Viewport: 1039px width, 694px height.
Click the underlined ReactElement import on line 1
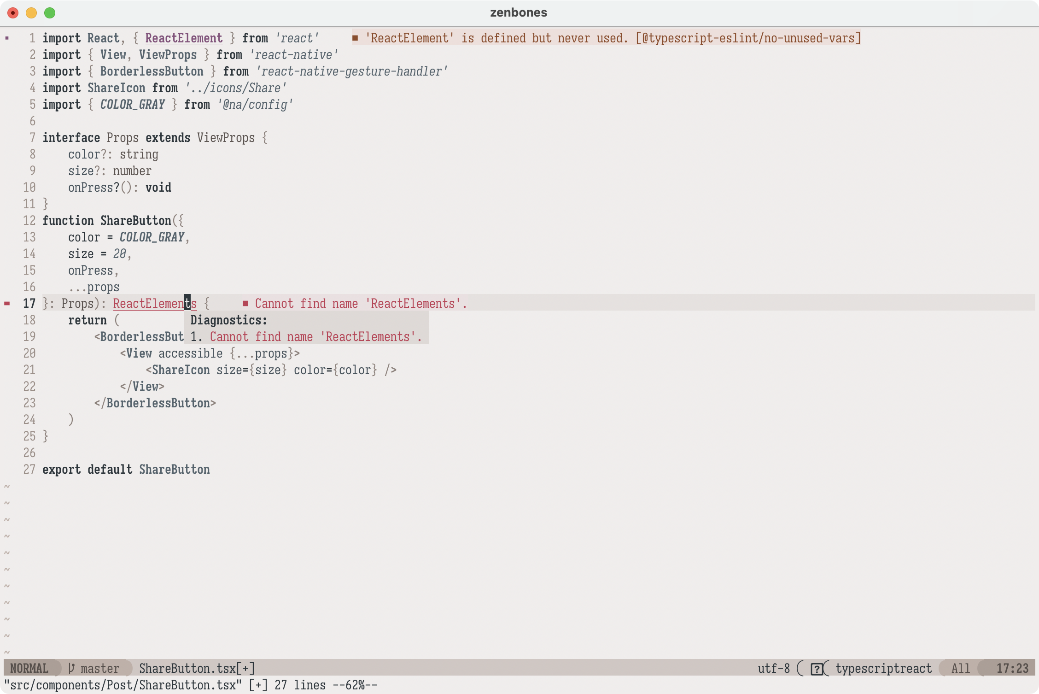[184, 38]
